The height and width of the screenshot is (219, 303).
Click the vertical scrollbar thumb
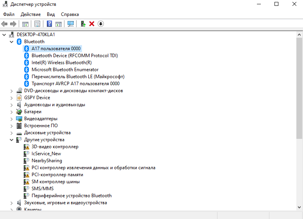299,88
